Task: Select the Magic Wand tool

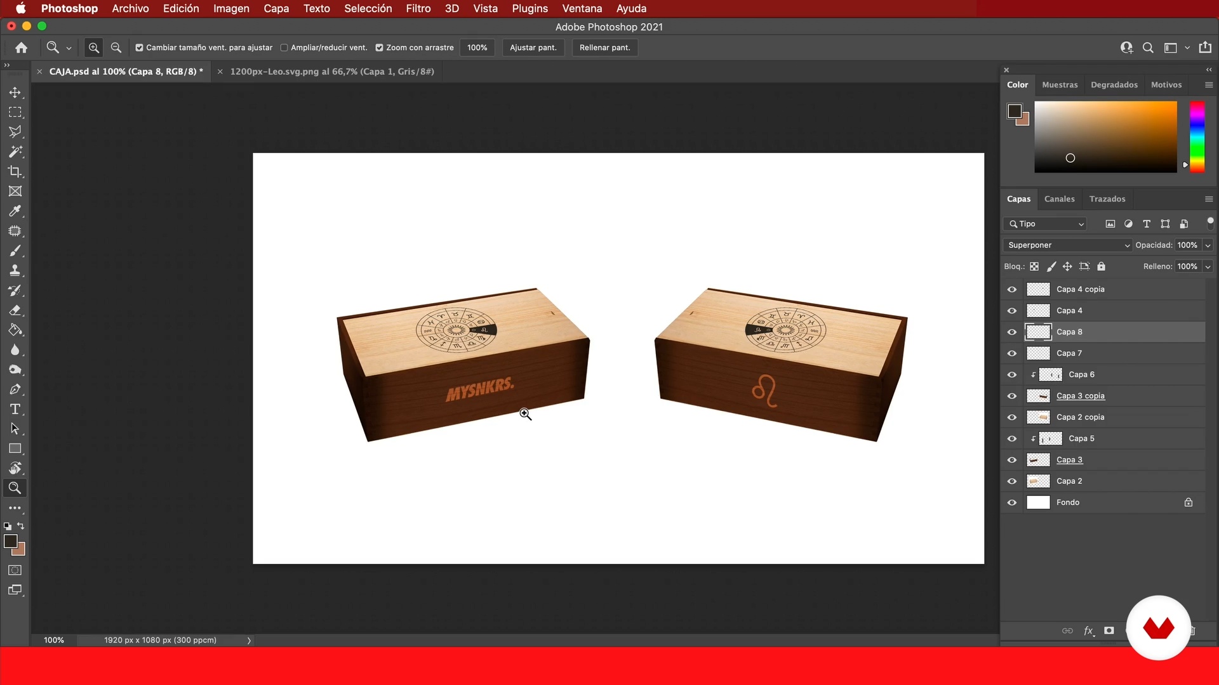Action: pyautogui.click(x=15, y=152)
